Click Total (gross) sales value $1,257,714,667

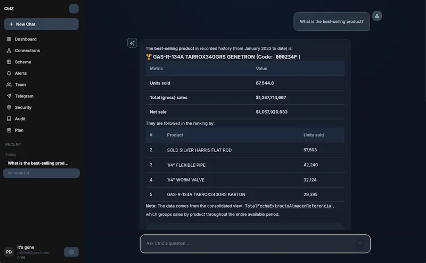coord(271,97)
